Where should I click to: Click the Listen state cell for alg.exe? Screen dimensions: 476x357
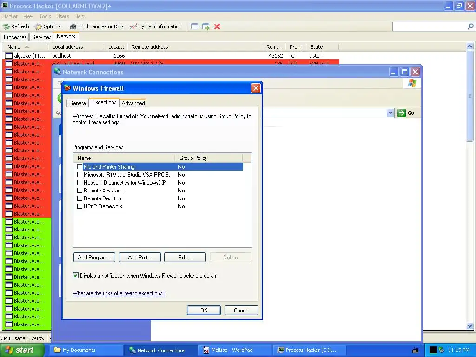coord(316,56)
